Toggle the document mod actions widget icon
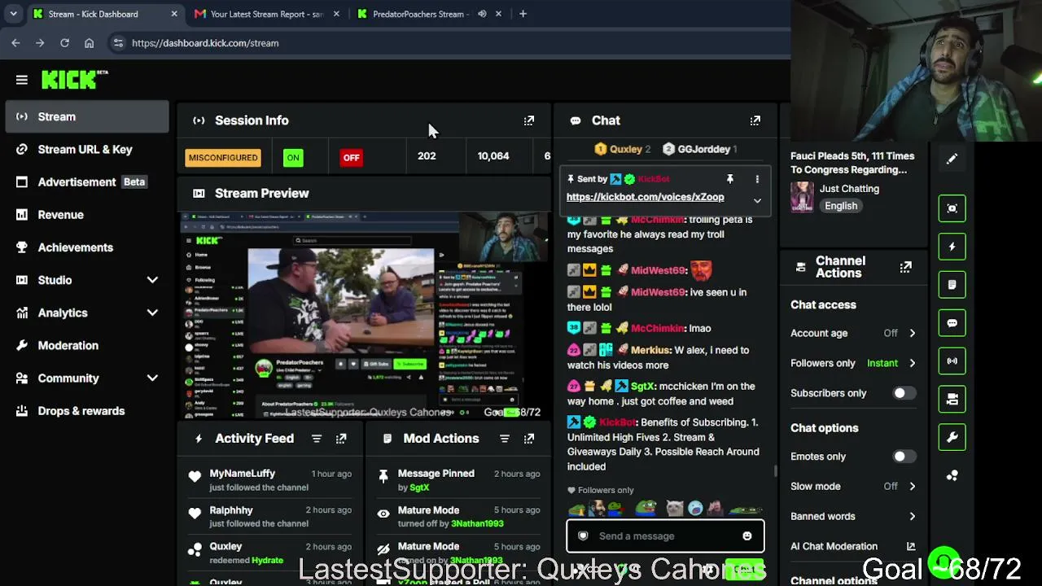 click(x=952, y=285)
